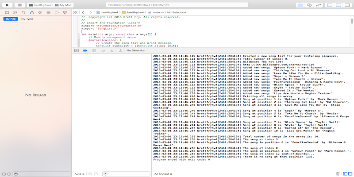Image resolution: width=354 pixels, height=177 pixels.
Task: Click the Step into debug icon
Action: 112,50
